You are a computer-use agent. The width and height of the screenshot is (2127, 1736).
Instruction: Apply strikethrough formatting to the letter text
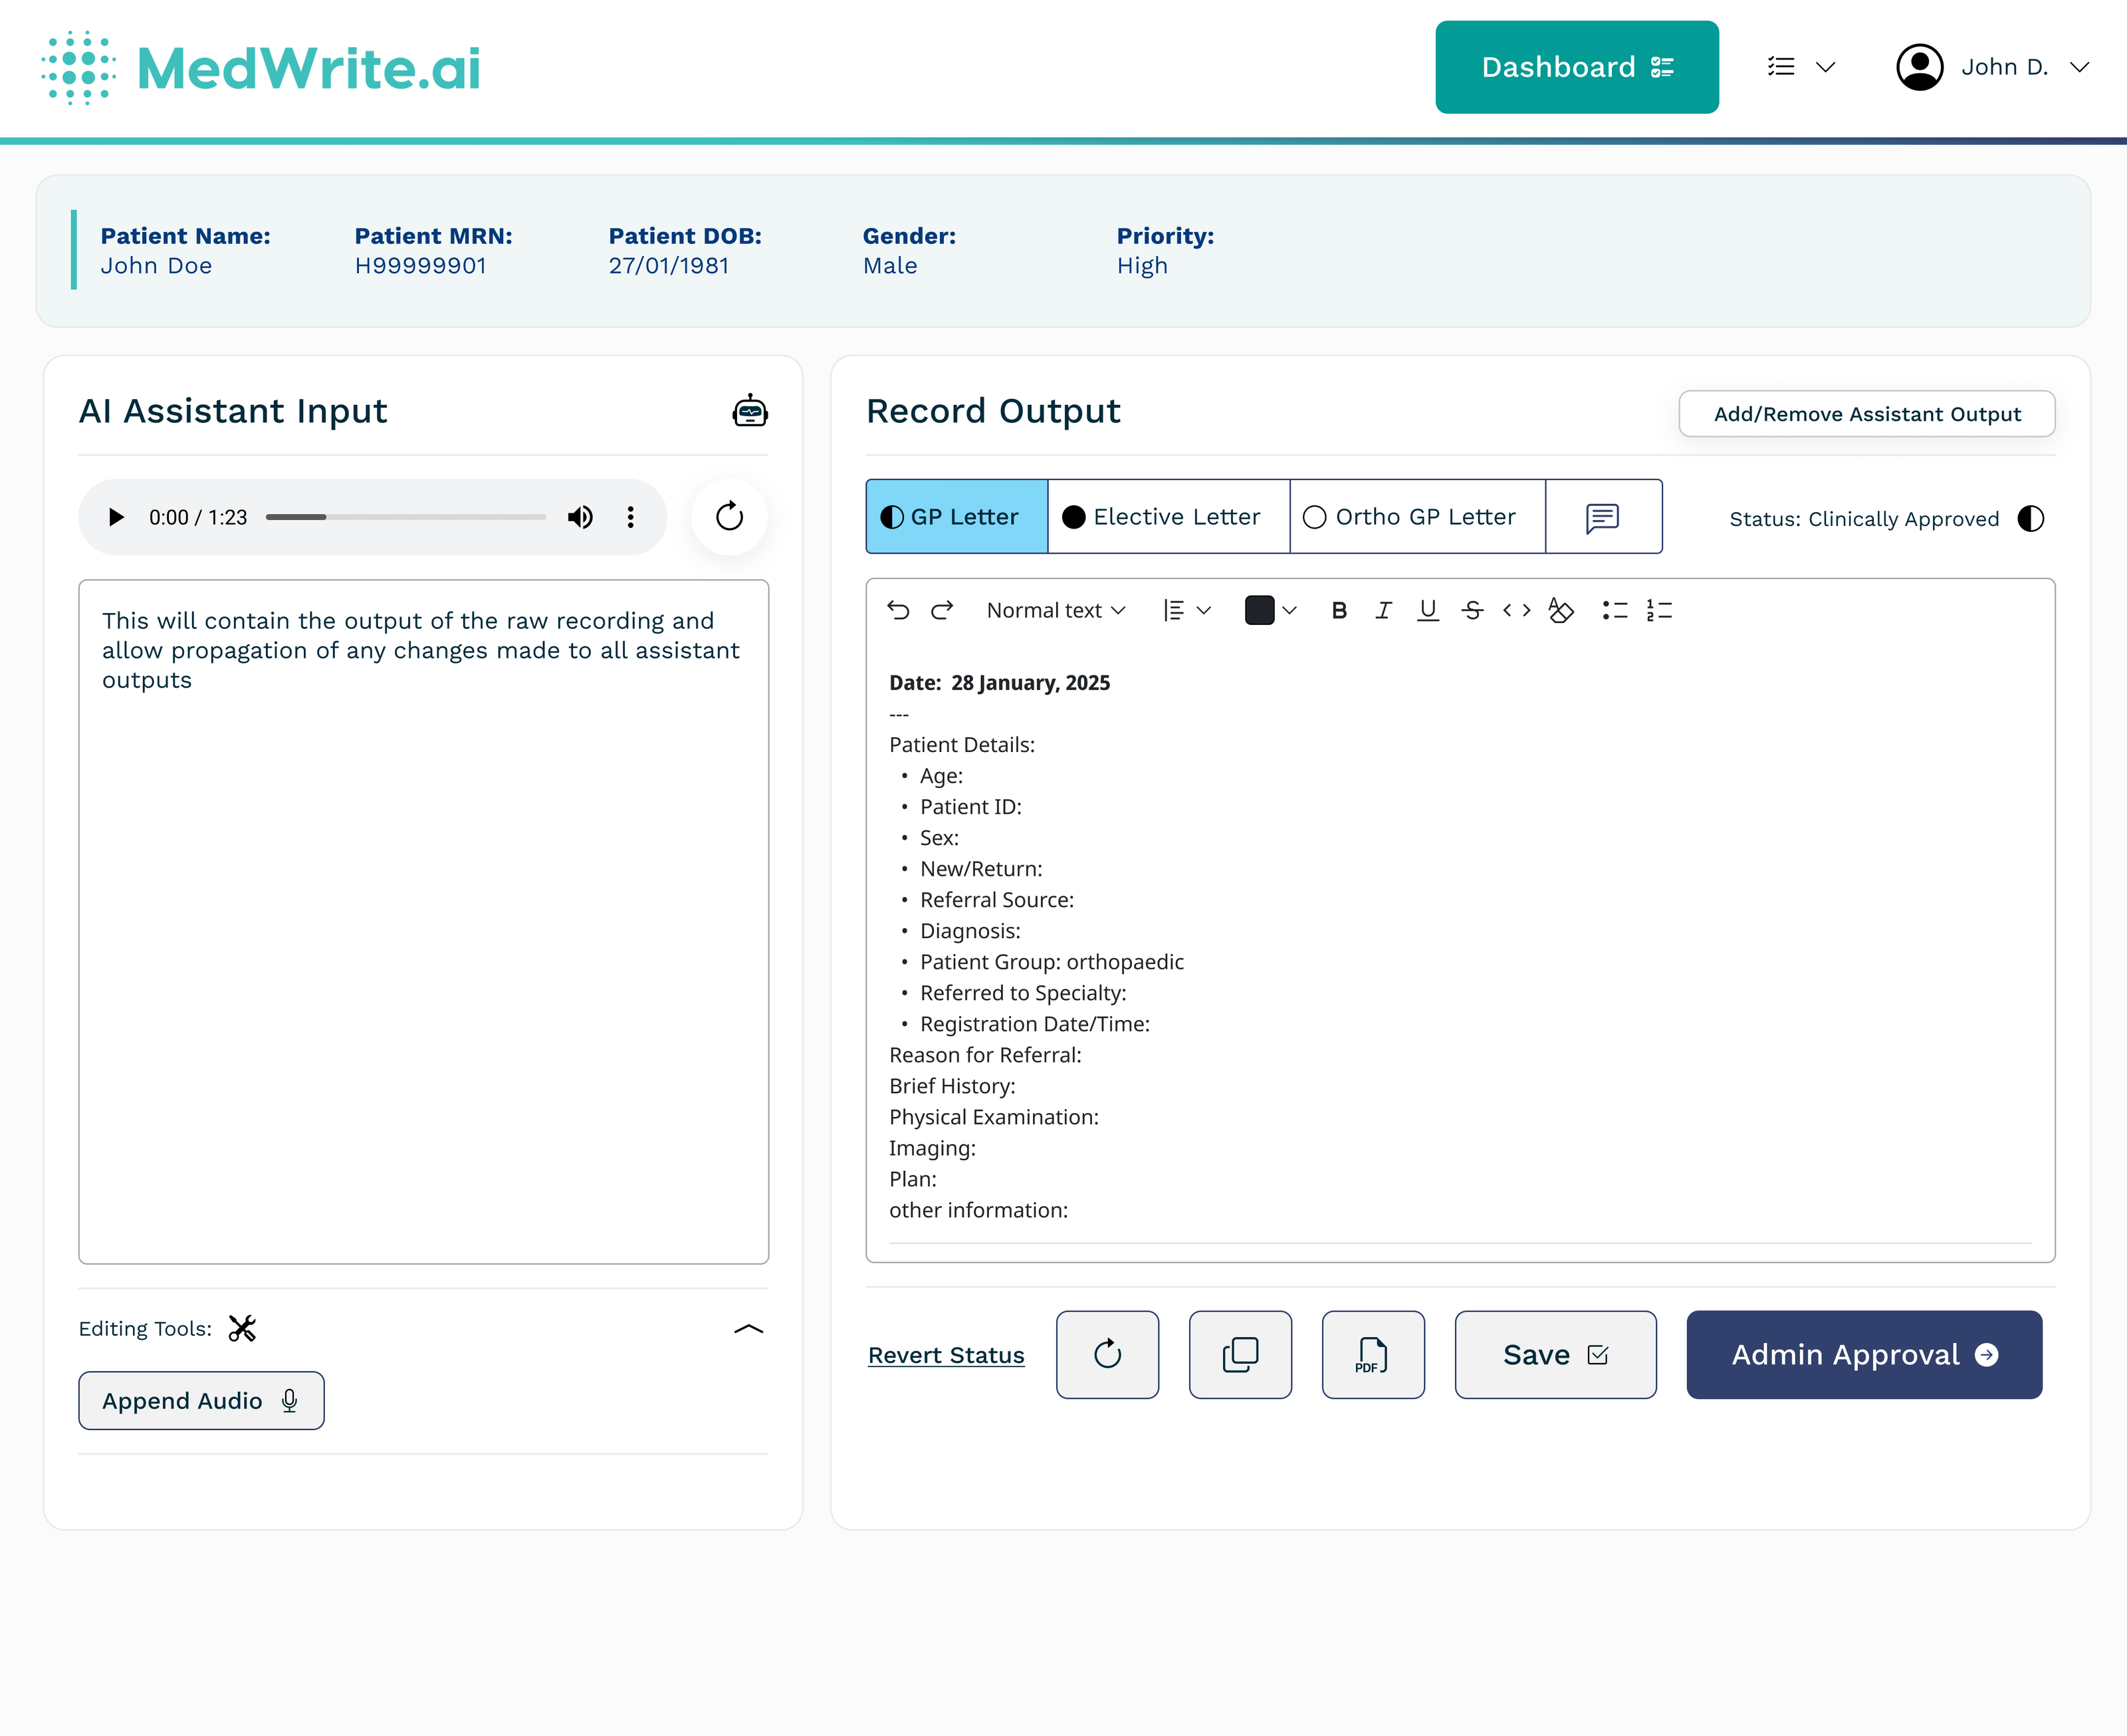coord(1472,610)
